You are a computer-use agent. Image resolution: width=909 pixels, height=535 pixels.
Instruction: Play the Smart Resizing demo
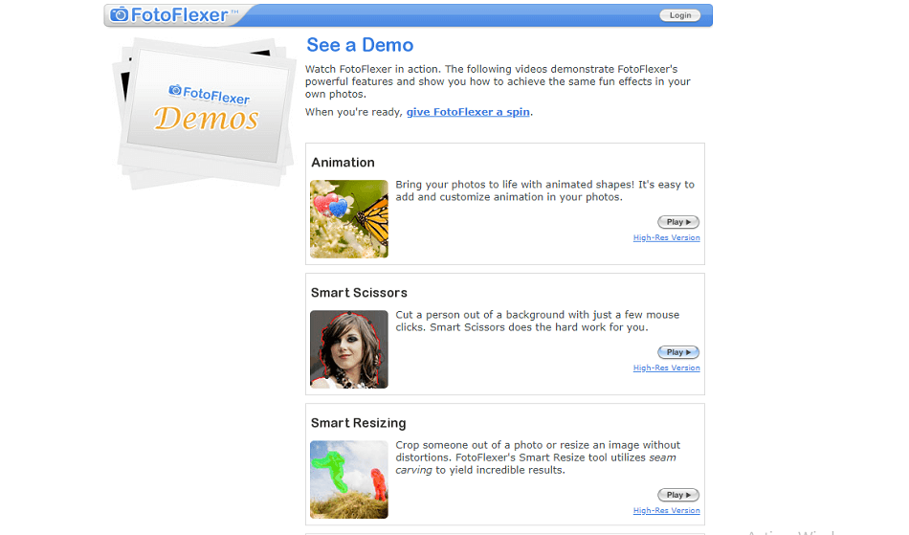(678, 495)
